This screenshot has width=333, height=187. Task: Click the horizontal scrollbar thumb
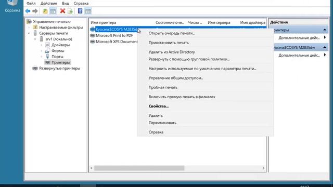click(x=139, y=168)
